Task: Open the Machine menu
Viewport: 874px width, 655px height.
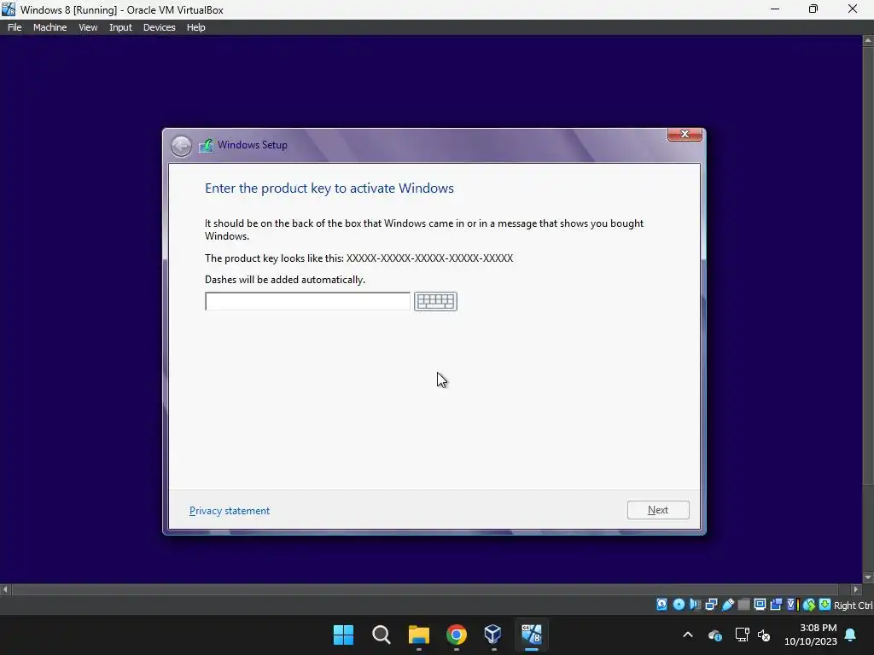Action: (x=50, y=27)
